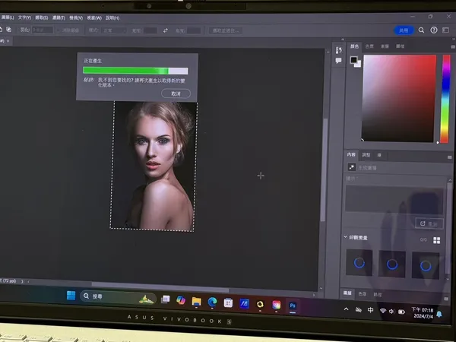Open the Layers panel options menu icon
This screenshot has height=342, width=456.
pyautogui.click(x=446, y=299)
